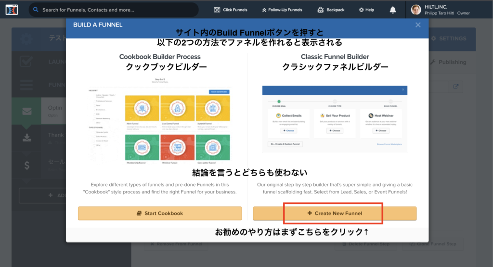The height and width of the screenshot is (267, 493).
Task: Click the external link icon at right
Action: click(455, 87)
